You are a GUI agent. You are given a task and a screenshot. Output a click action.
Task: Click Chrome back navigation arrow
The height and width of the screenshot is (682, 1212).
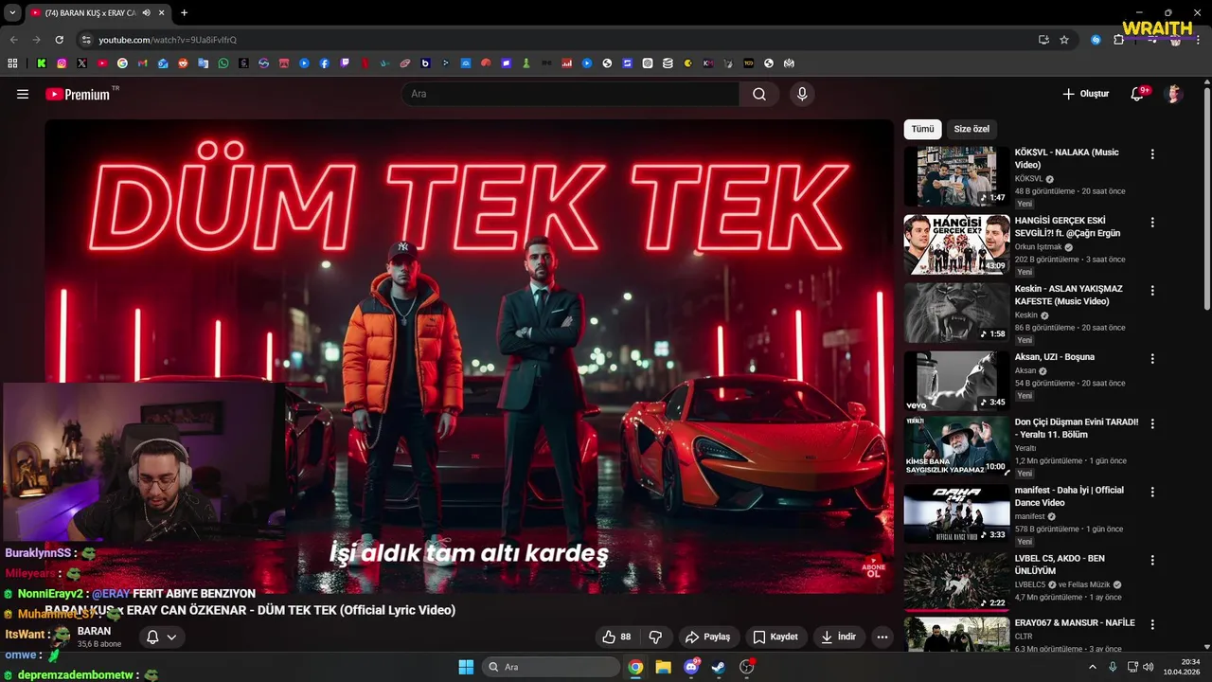click(13, 40)
